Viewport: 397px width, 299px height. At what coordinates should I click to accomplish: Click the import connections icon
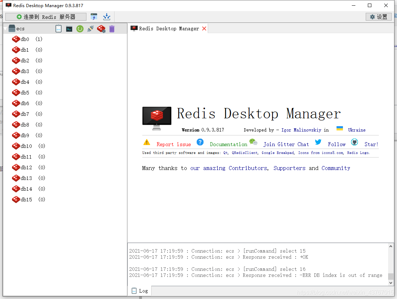click(94, 17)
